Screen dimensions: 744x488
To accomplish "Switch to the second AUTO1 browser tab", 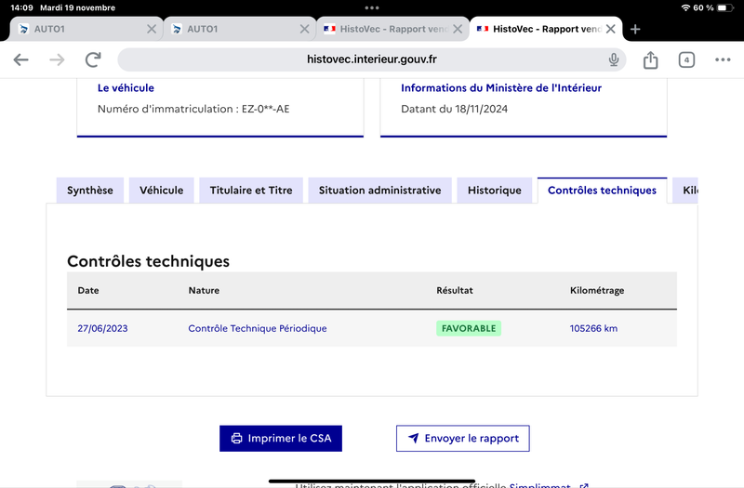I will (240, 30).
